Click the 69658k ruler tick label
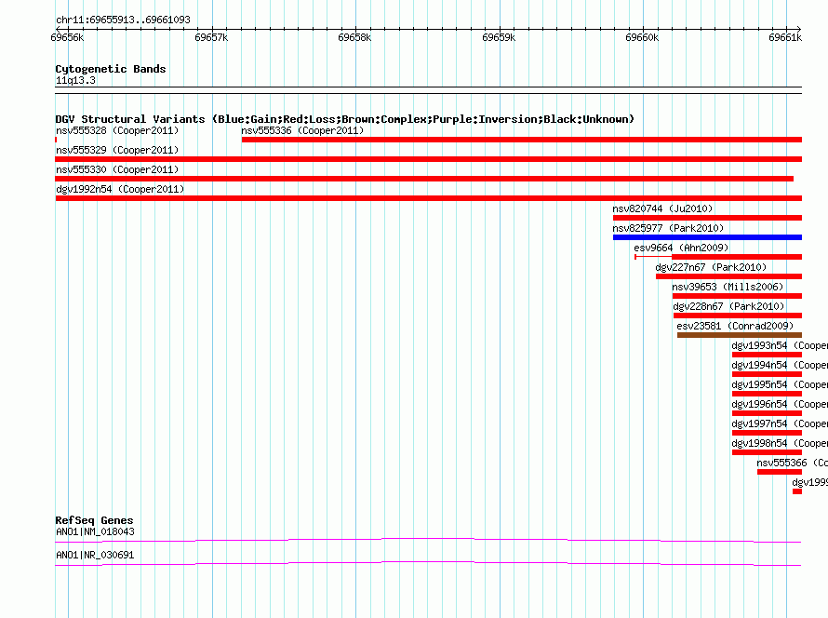828x618 pixels. pyautogui.click(x=354, y=37)
